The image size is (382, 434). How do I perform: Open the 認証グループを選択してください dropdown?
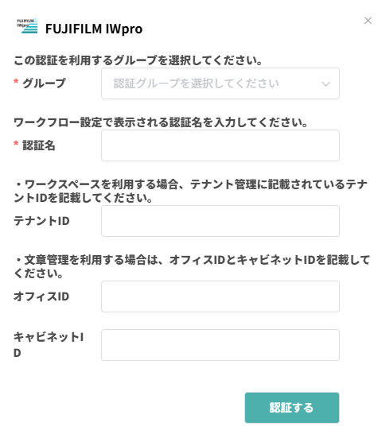(220, 83)
